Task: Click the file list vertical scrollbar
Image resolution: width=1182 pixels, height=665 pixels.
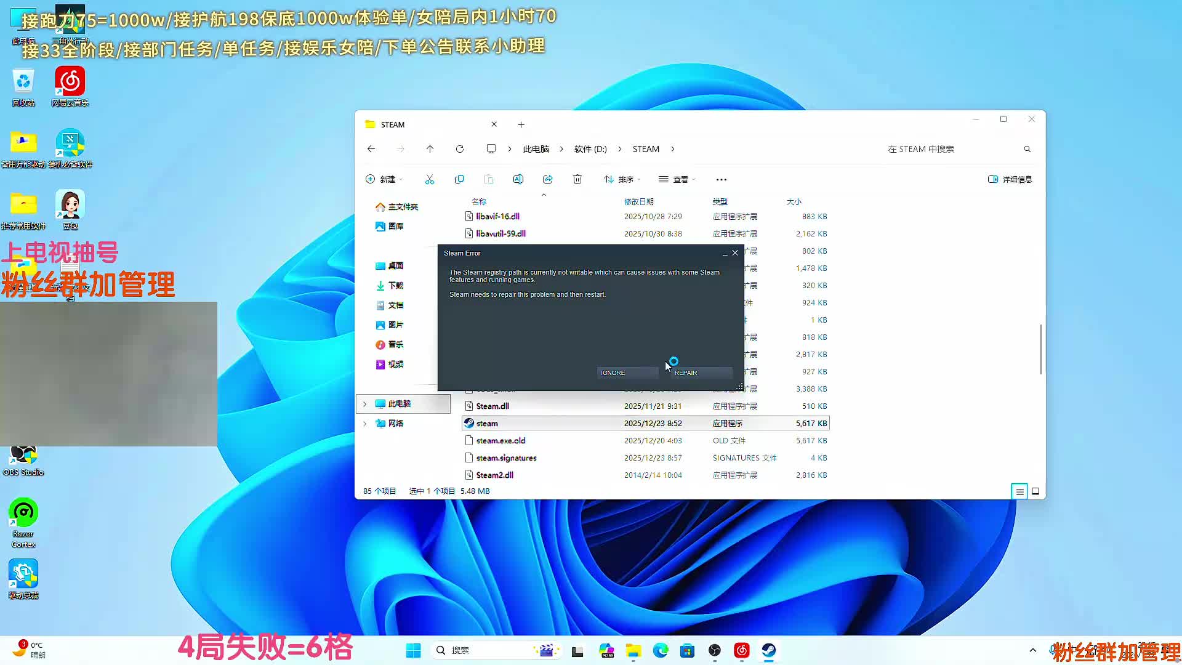Action: coord(1040,349)
